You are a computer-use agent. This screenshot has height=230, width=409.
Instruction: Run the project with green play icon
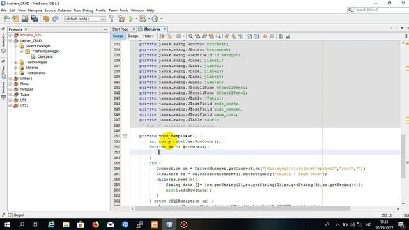[x=131, y=19]
